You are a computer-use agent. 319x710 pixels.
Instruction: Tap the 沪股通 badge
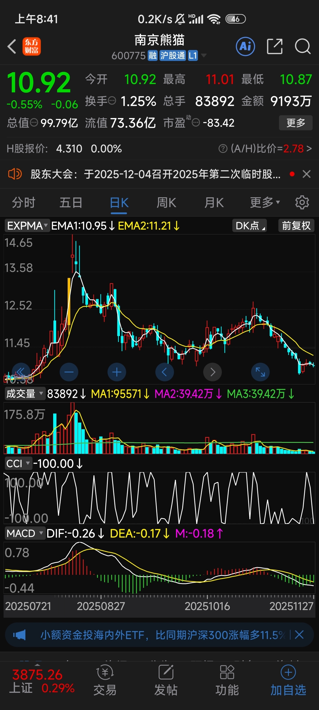point(173,55)
